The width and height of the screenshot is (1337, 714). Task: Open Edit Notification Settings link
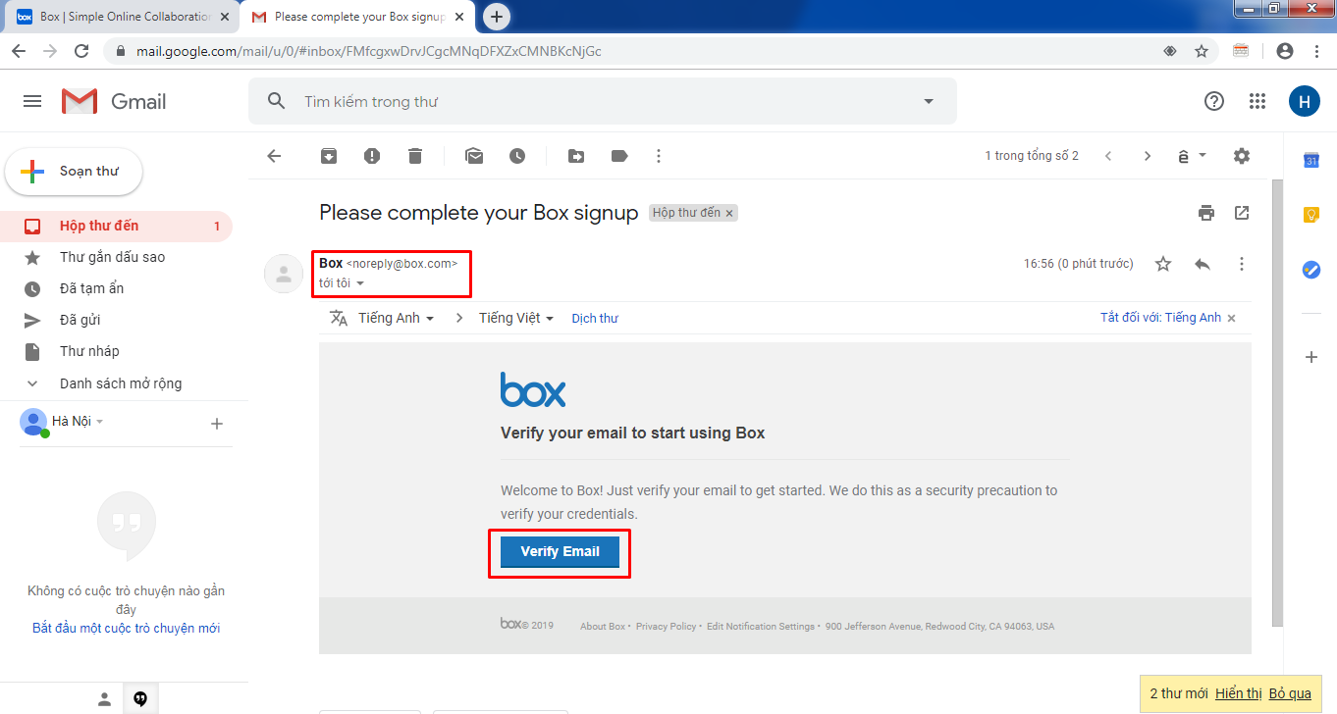761,627
